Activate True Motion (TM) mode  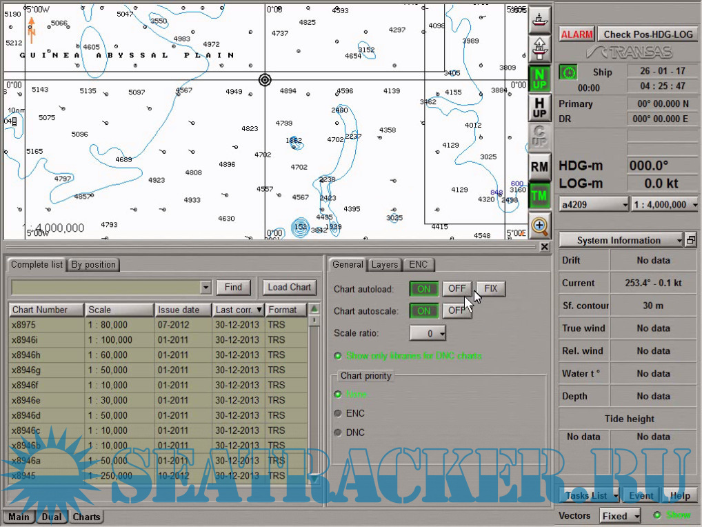click(x=540, y=196)
